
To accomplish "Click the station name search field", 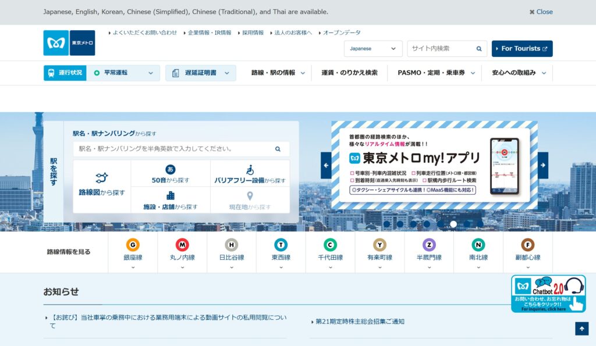I will click(x=175, y=149).
